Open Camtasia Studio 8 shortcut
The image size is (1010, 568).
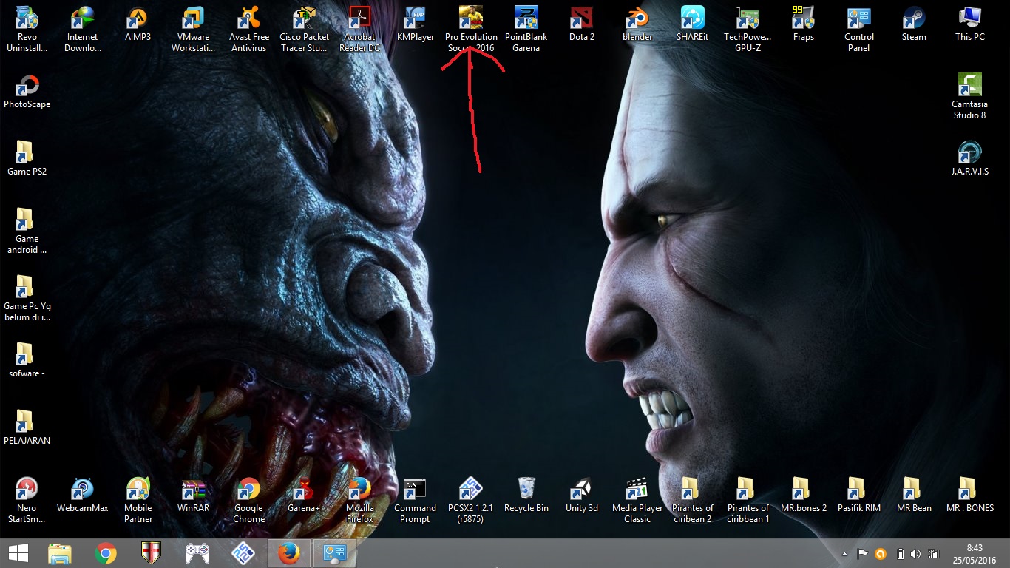(x=969, y=97)
